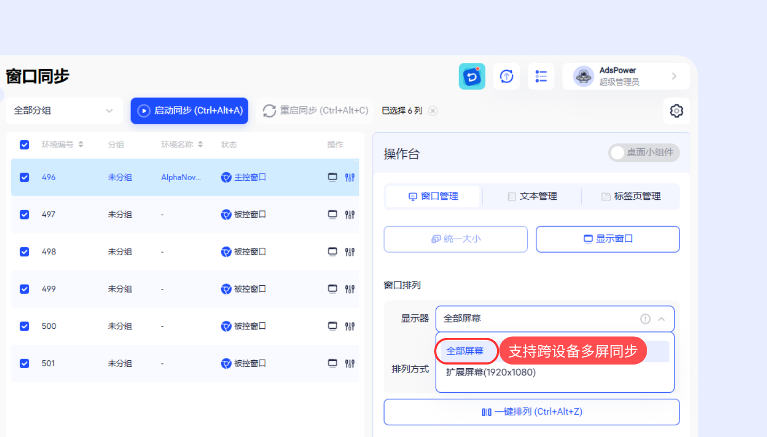Screen dimensions: 767x437
Task: Uncheck the checkbox for row 498
Action: pyautogui.click(x=25, y=252)
